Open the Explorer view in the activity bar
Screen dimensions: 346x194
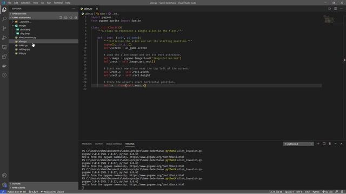[4, 10]
